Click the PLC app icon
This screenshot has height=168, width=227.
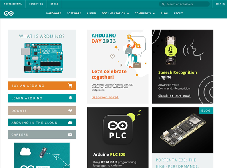point(118,130)
